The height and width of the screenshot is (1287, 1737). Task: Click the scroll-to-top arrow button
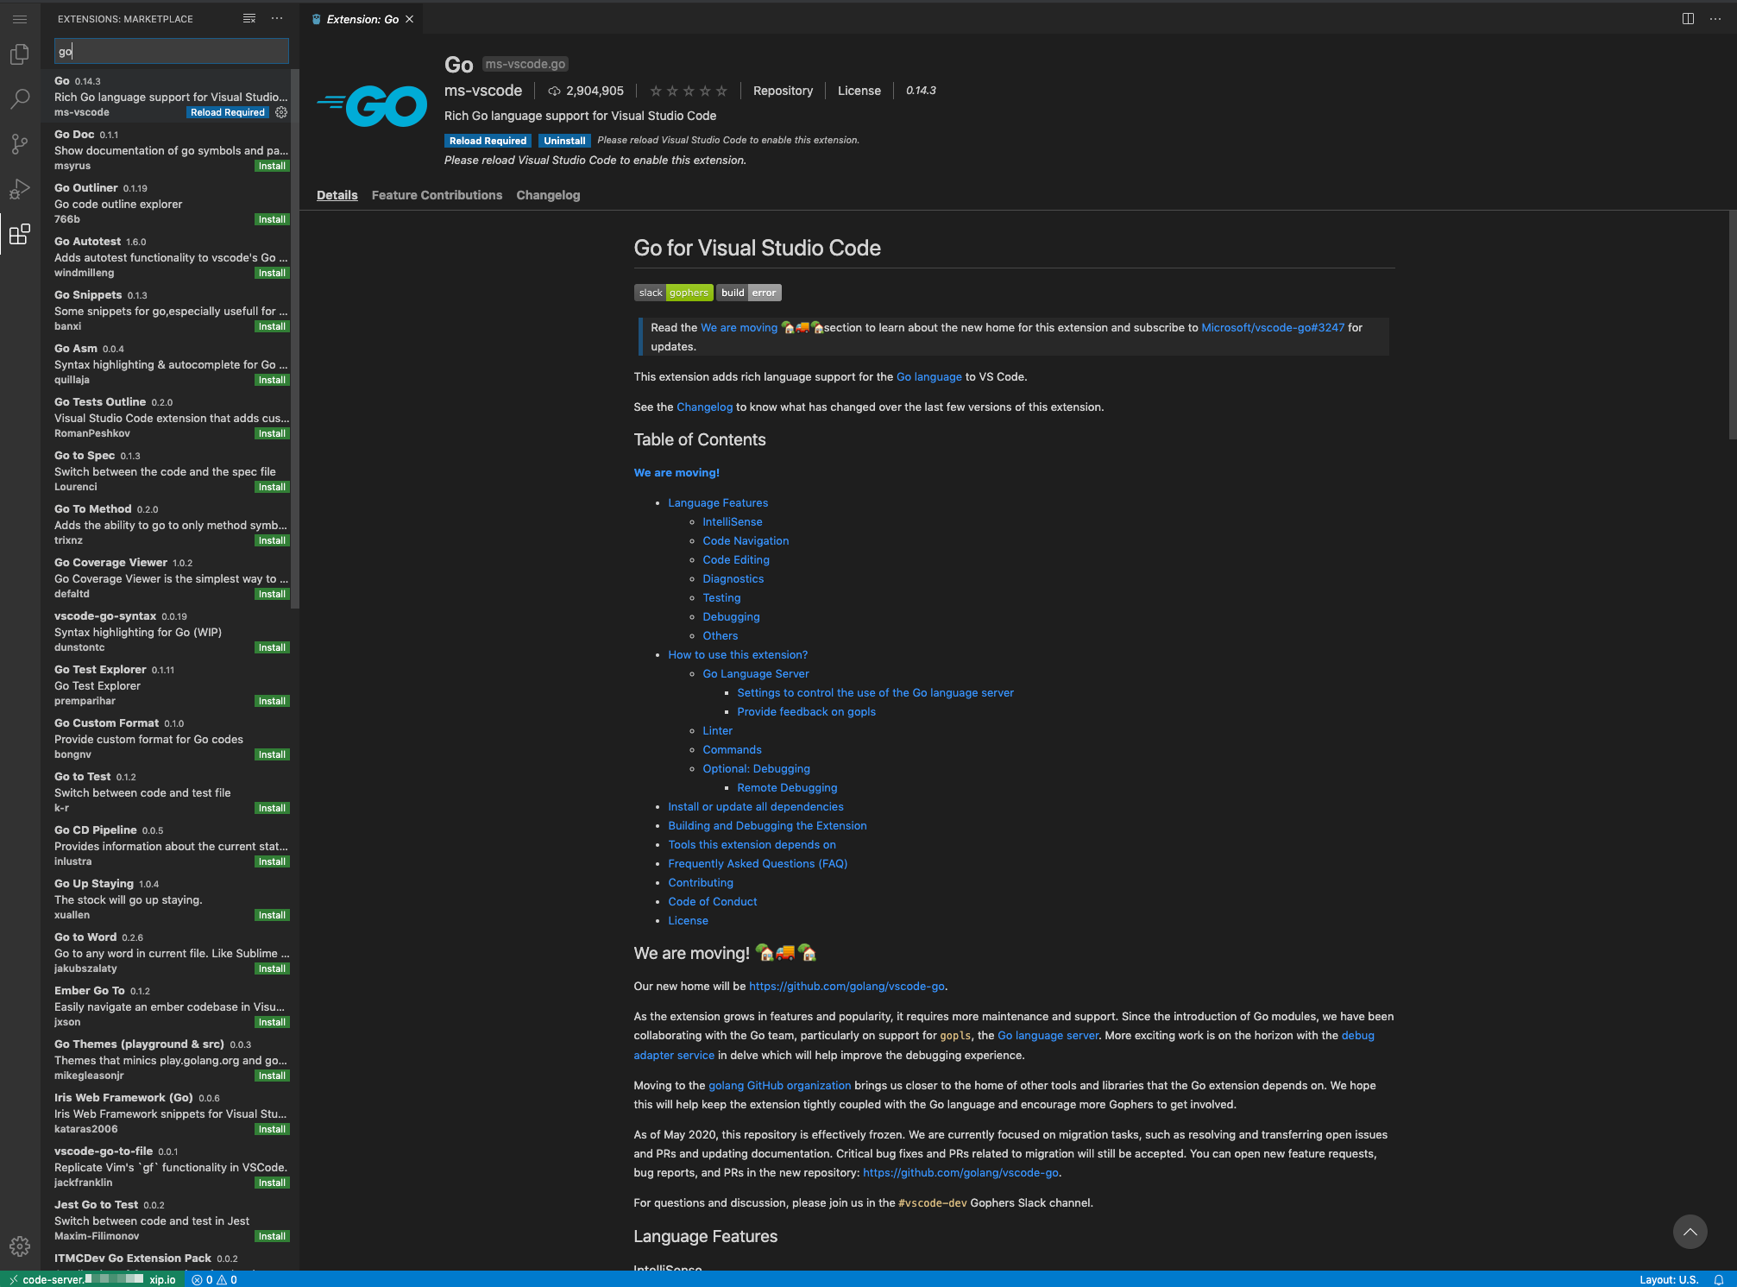1690,1232
